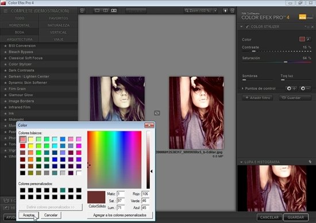Click Aceptar in the Color dialog
316x223 pixels.
pyautogui.click(x=29, y=215)
